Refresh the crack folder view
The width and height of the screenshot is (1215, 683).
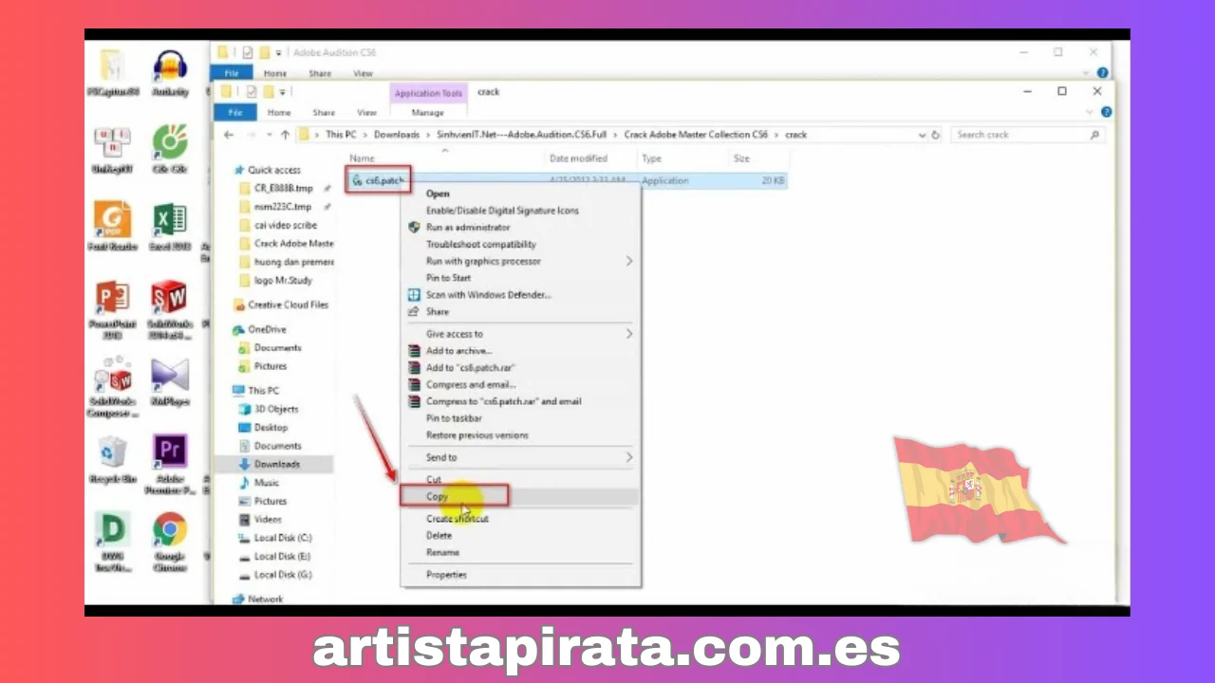pos(936,135)
